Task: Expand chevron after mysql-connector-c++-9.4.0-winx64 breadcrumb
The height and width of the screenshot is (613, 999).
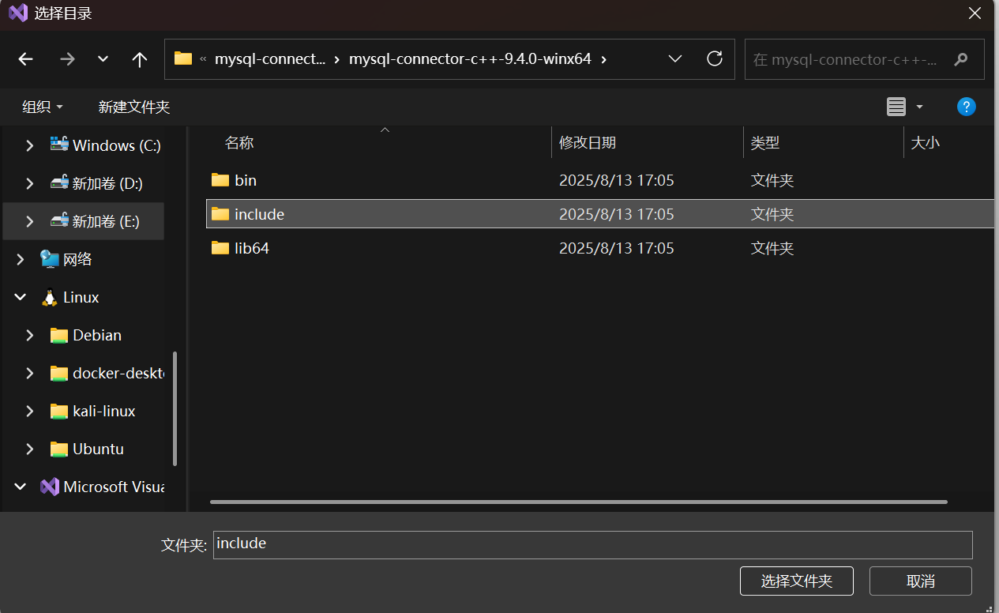Action: pyautogui.click(x=604, y=59)
